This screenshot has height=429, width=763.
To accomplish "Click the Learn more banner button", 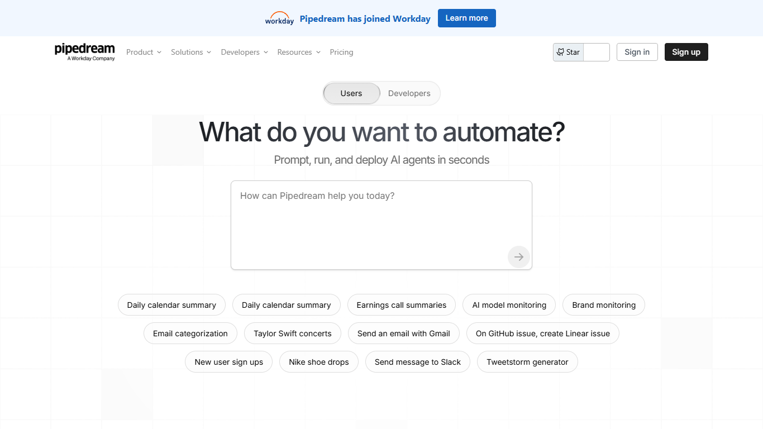I will click(466, 18).
